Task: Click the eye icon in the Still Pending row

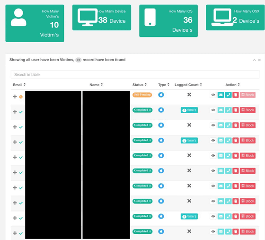Action: [x=213, y=95]
